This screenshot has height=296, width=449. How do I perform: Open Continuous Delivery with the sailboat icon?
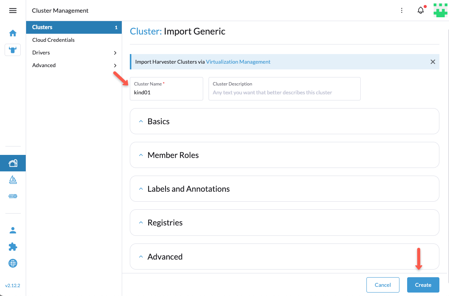(13, 179)
